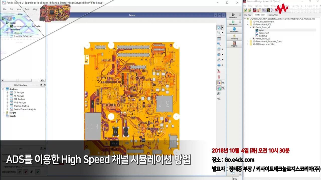
Task: Float the SIPro/PIPro Setup panel
Action: [x=42, y=85]
